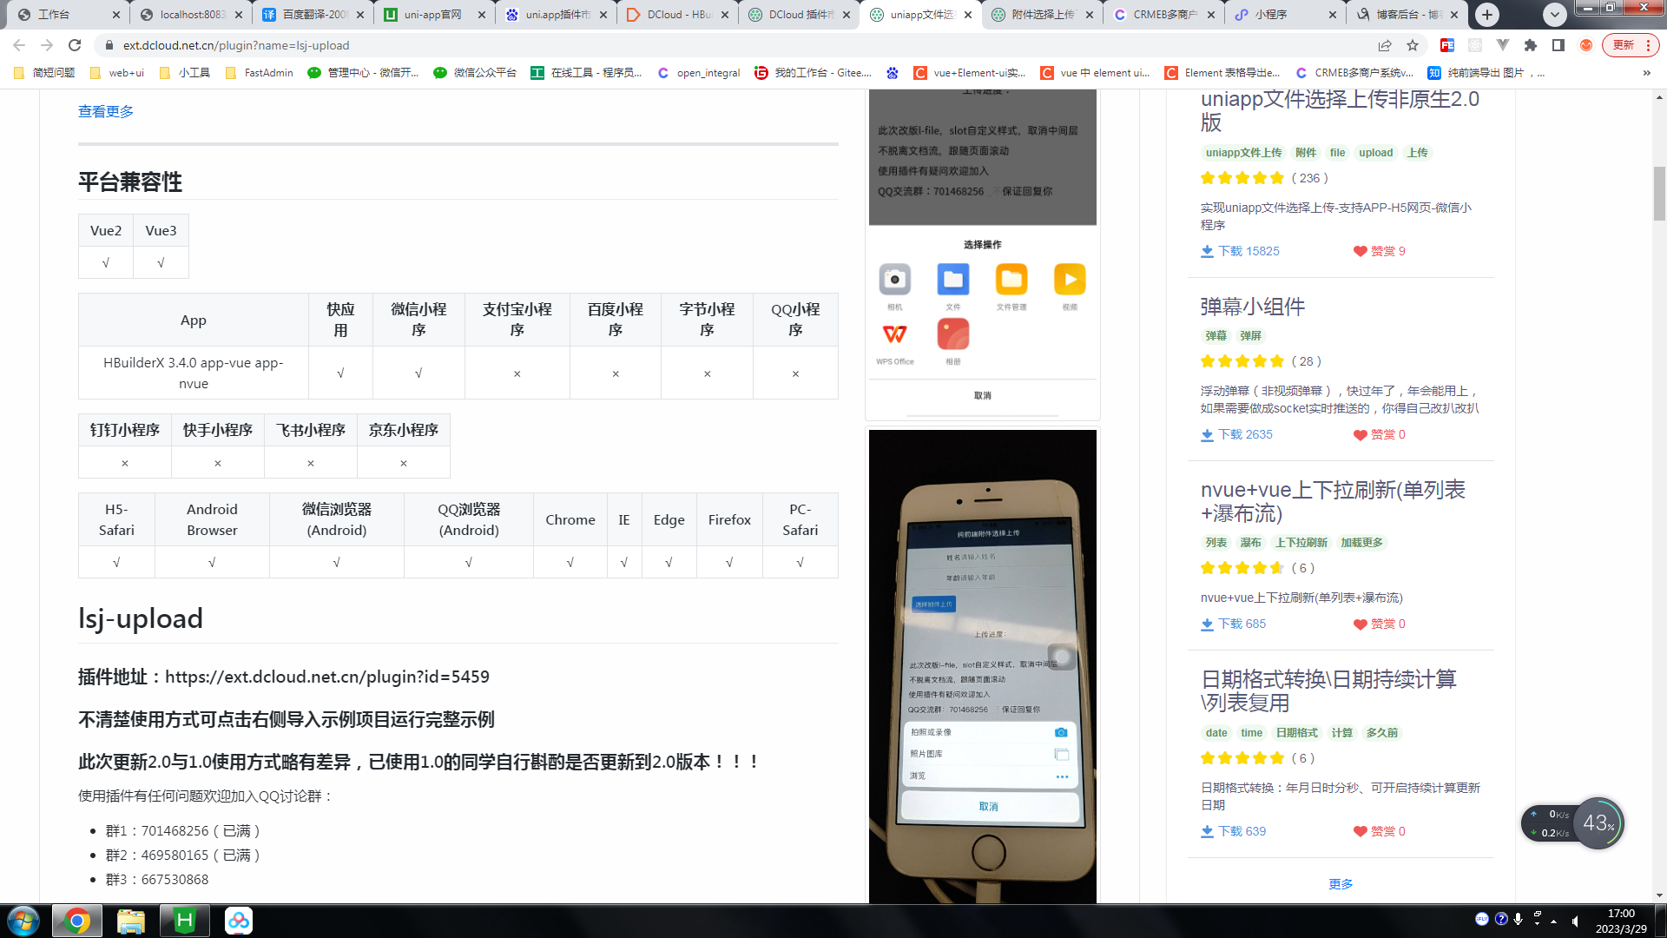Open the share page icon in the address bar
Screen dimensions: 1667x938
point(1384,45)
